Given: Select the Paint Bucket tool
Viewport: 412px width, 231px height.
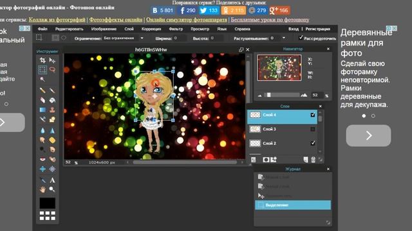Looking at the screenshot, I should pos(52,100).
